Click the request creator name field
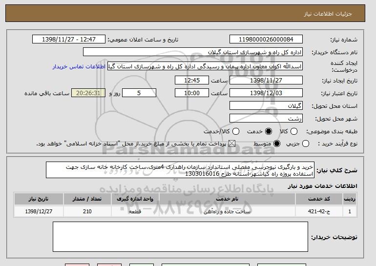Screen dimensions: 376x266 pos(205,66)
